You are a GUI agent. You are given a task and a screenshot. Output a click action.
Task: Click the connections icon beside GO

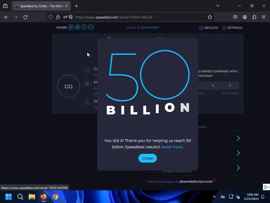(87, 70)
